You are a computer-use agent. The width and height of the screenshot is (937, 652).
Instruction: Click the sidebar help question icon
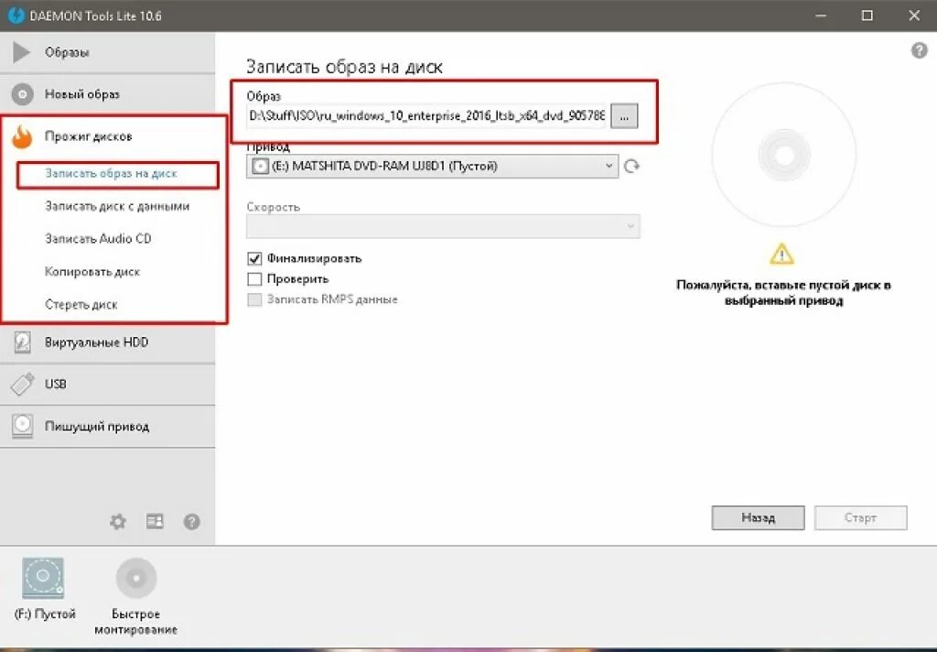click(x=192, y=522)
